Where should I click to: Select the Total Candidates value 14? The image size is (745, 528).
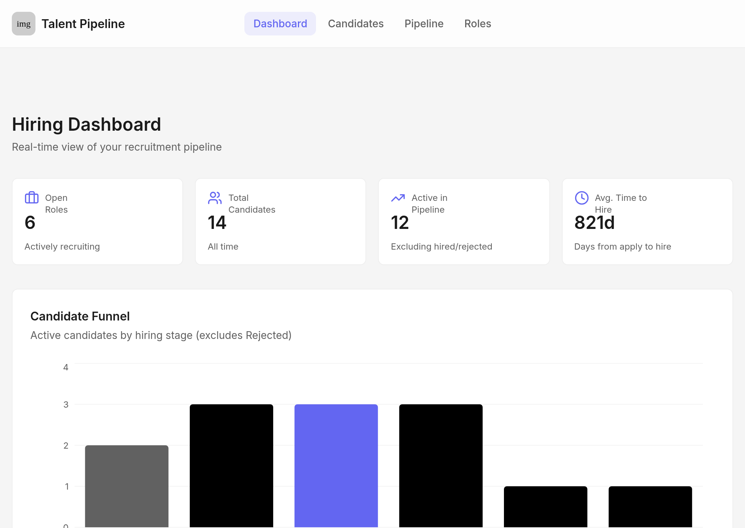tap(217, 223)
